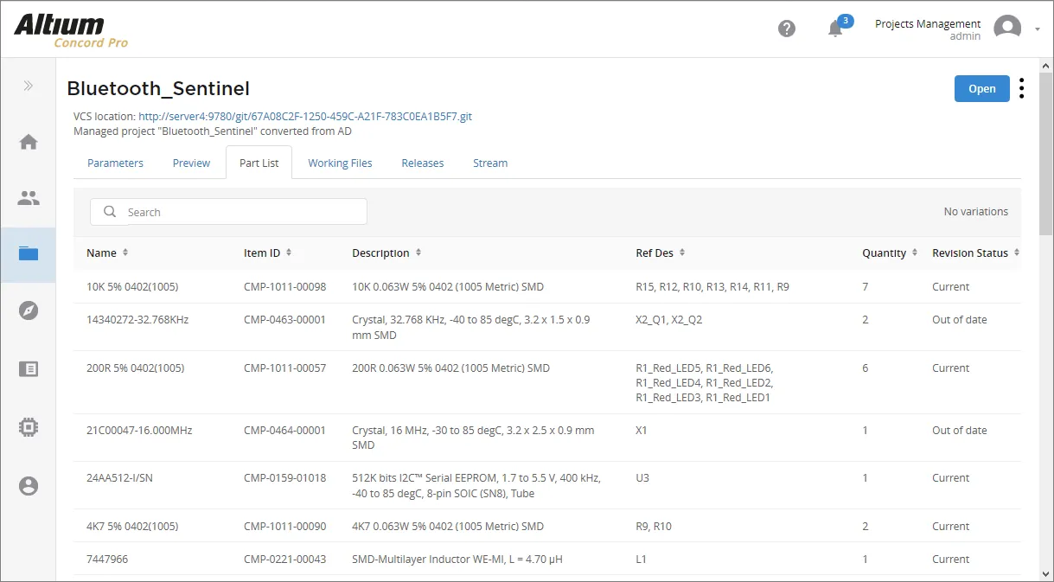Switch to the Working Files tab
Viewport: 1054px width, 582px height.
(x=340, y=163)
